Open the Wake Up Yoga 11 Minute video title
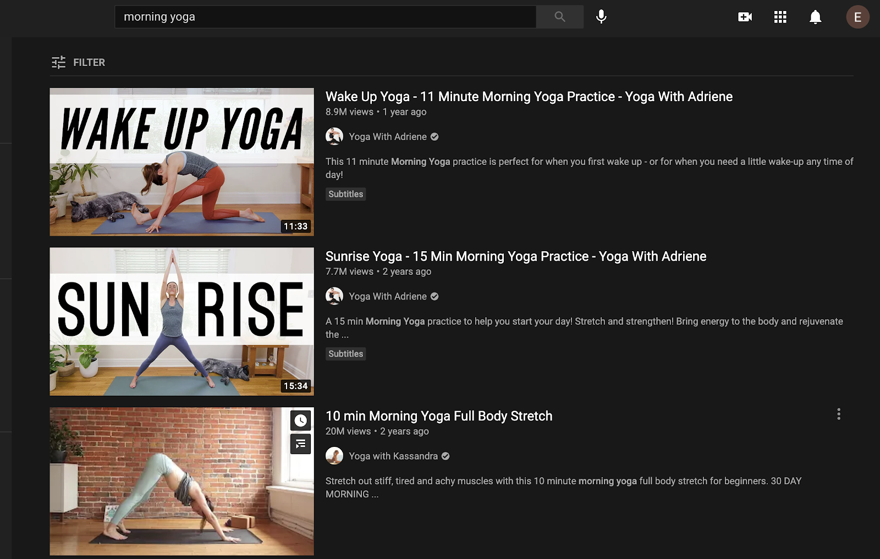Viewport: 880px width, 559px height. pyautogui.click(x=529, y=97)
